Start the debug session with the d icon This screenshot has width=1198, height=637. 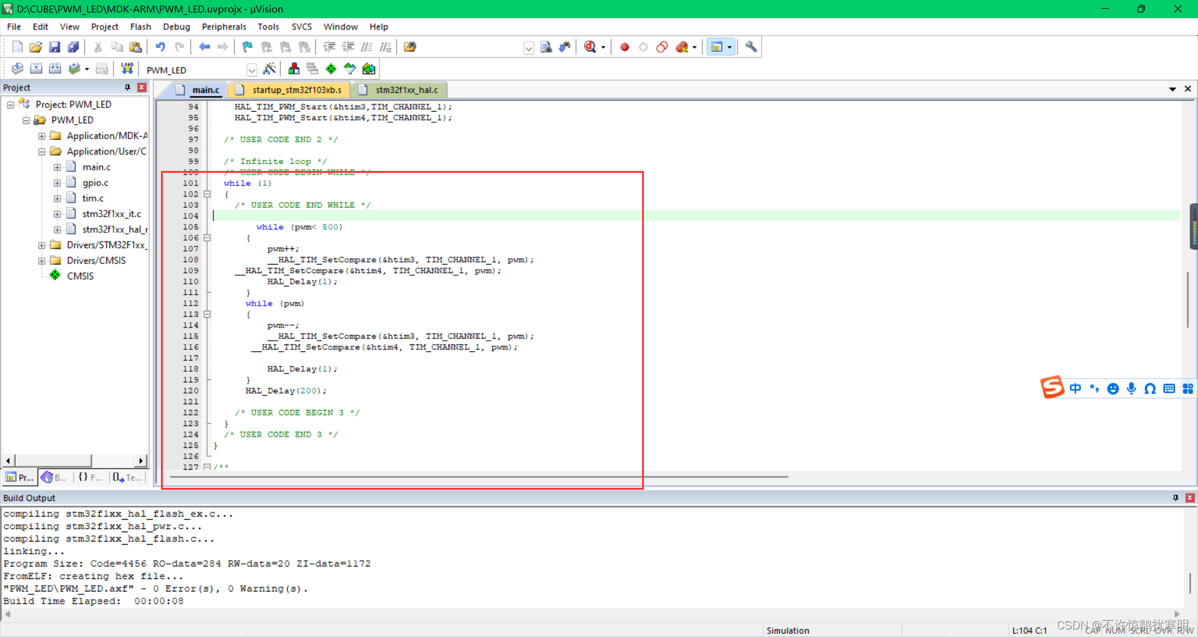[590, 47]
